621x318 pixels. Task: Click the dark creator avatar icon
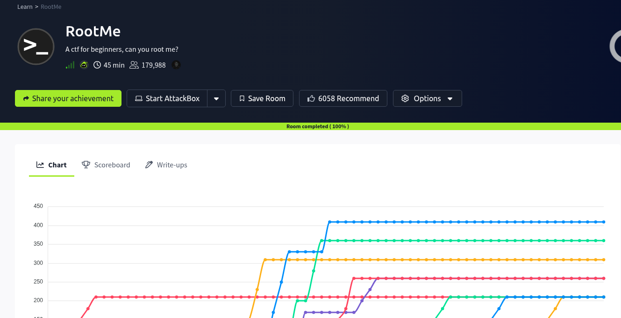(x=176, y=65)
